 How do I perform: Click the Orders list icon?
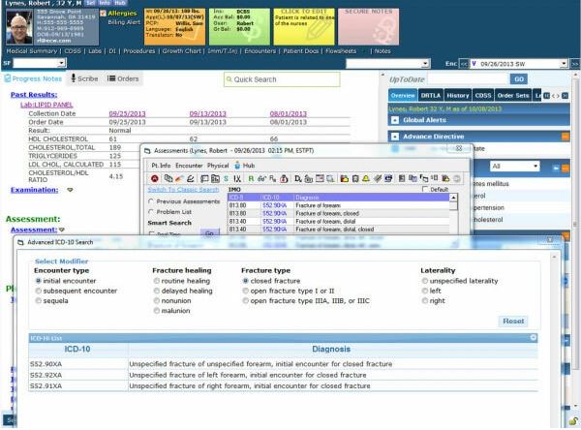point(111,78)
